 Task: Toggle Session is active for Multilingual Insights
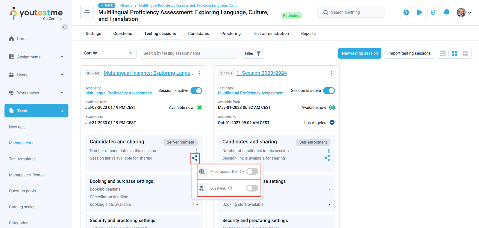[x=196, y=90]
